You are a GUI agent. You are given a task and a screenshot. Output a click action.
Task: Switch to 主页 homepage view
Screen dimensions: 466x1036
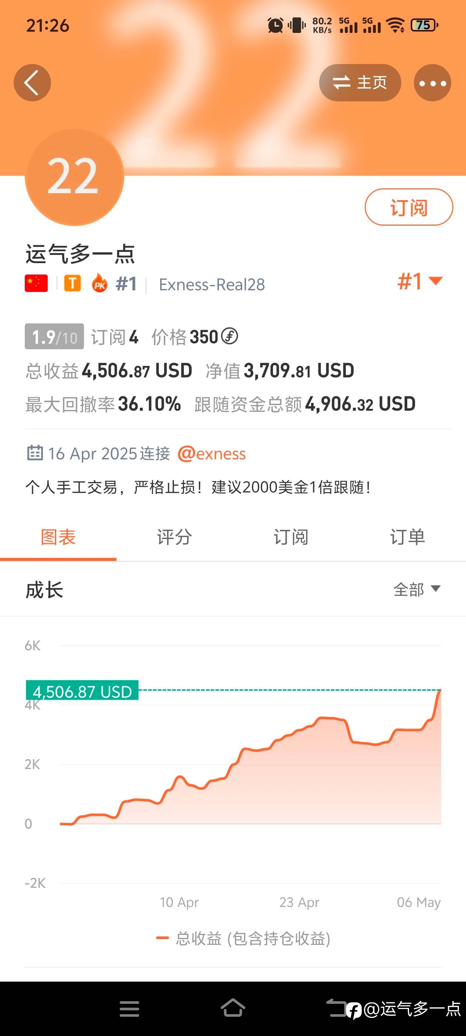360,83
